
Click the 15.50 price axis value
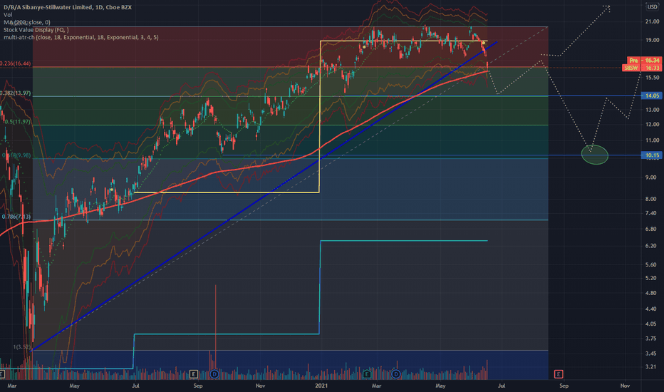click(x=652, y=78)
